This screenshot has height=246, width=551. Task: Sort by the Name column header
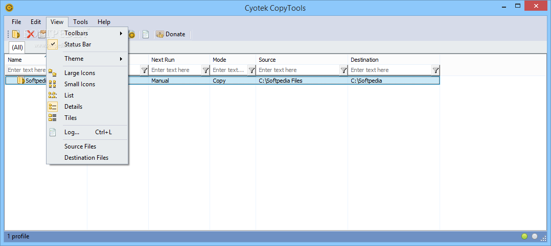point(26,60)
